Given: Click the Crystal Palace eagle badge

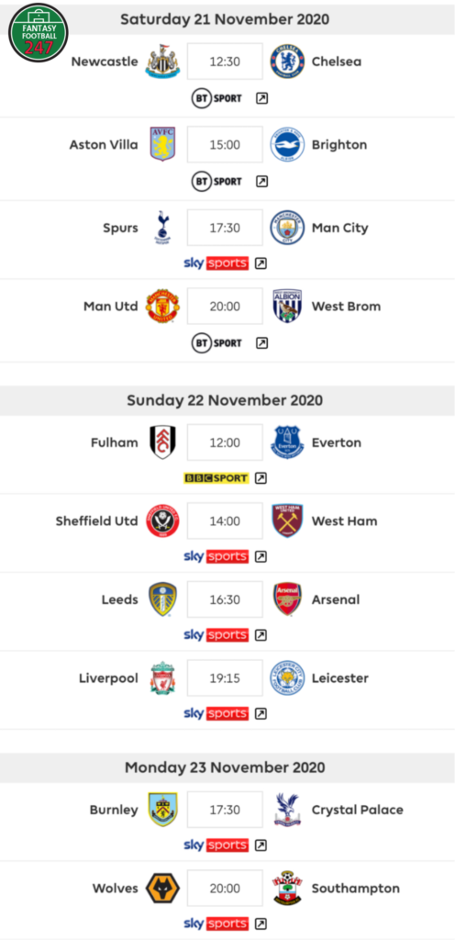Looking at the screenshot, I should [x=287, y=810].
